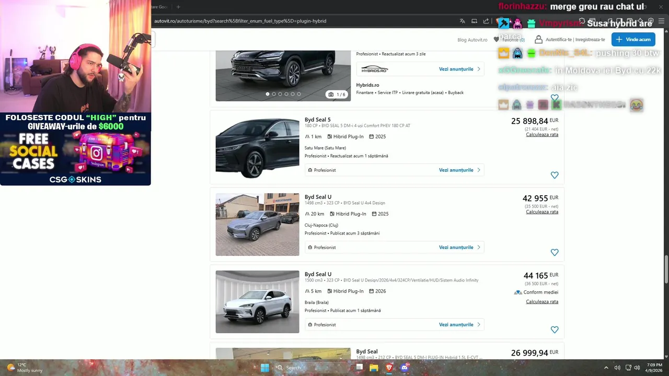Click the taskbar app left of File Explorer
669x376 pixels.
pos(359,368)
